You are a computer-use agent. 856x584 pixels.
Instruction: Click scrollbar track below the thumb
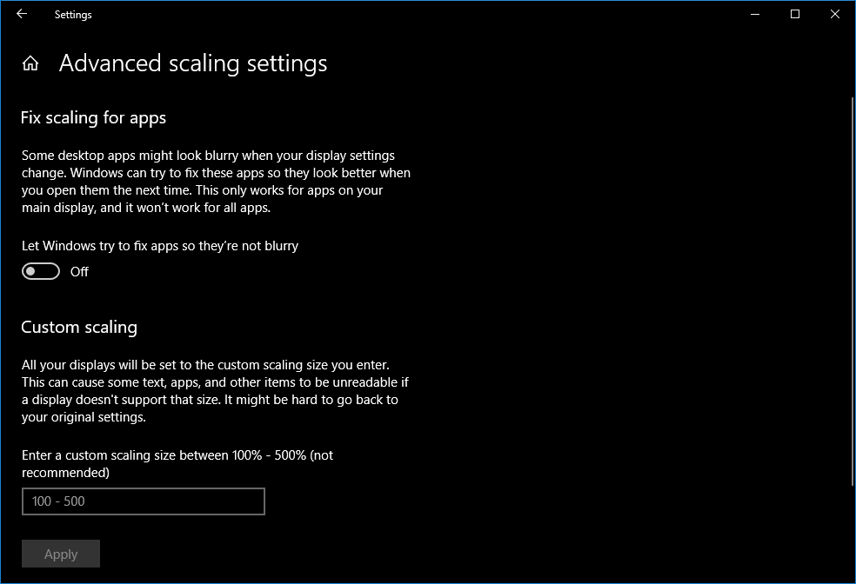point(851,530)
